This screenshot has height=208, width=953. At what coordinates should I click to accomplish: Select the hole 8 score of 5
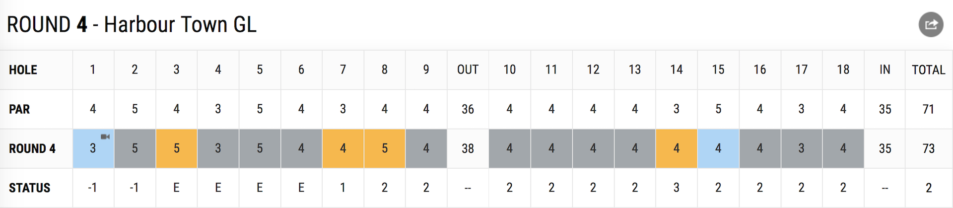[385, 148]
